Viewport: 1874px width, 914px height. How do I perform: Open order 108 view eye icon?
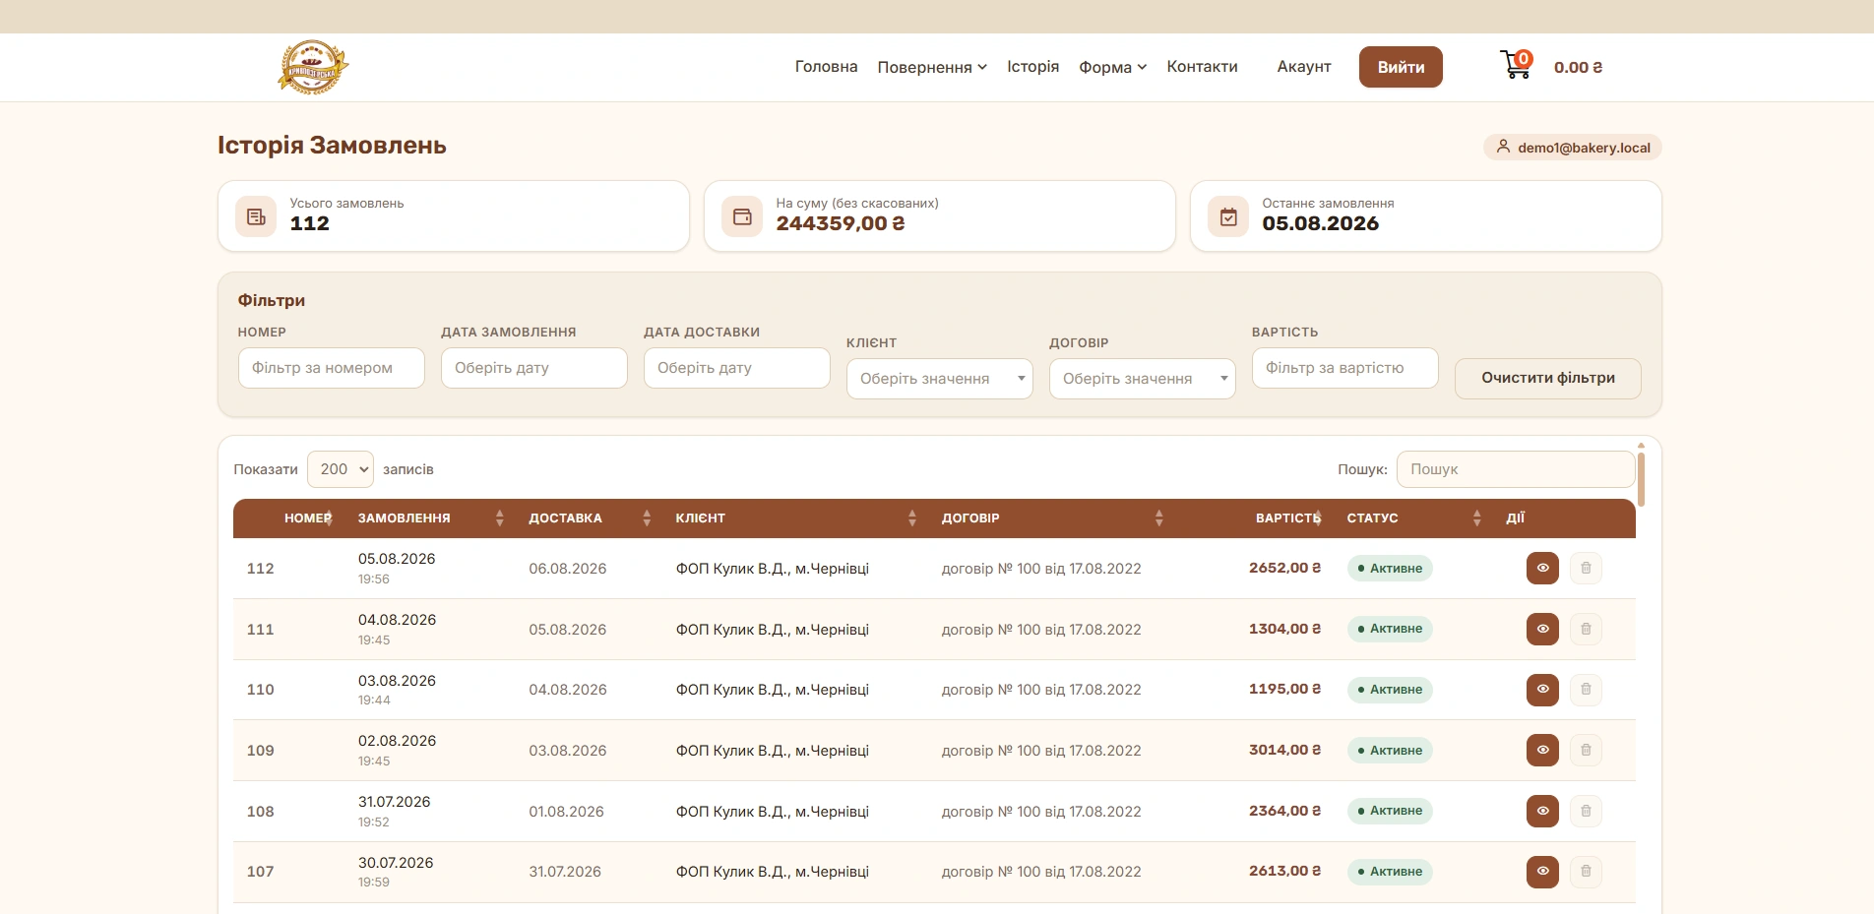tap(1542, 811)
